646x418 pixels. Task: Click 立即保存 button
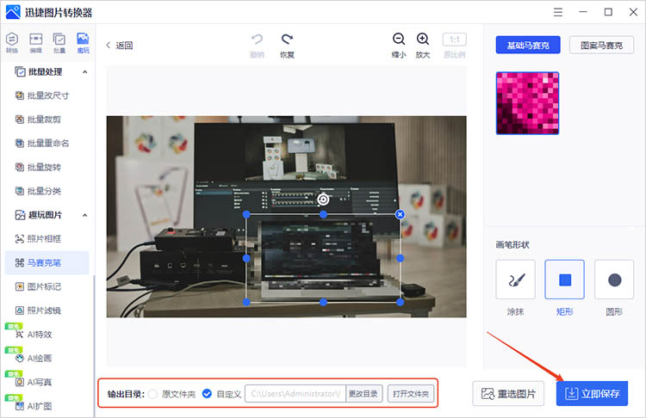click(592, 394)
